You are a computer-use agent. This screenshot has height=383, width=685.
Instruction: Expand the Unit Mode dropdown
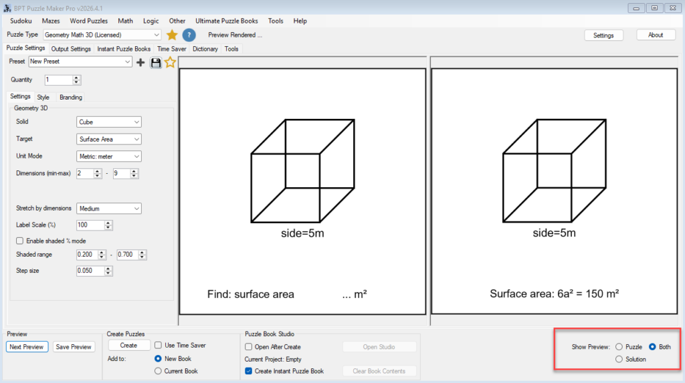109,156
